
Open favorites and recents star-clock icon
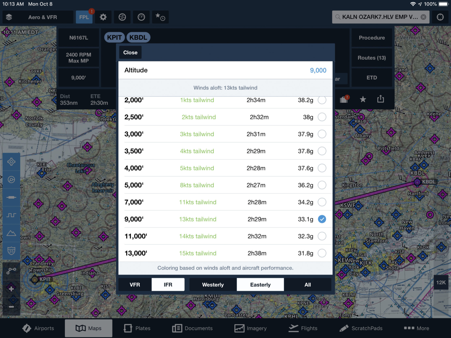pos(160,17)
